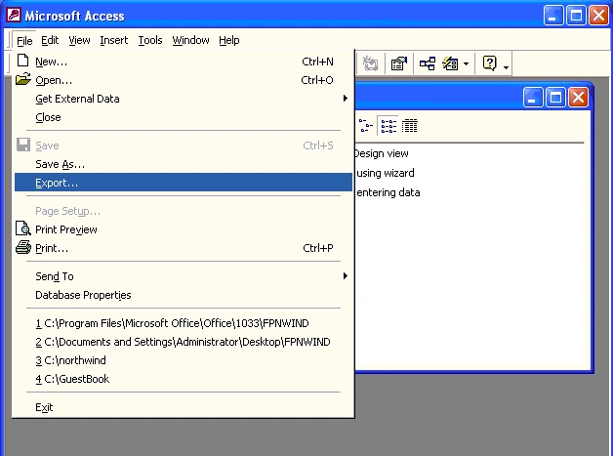Click the Access key icon in title bar
613x456 pixels.
14,15
